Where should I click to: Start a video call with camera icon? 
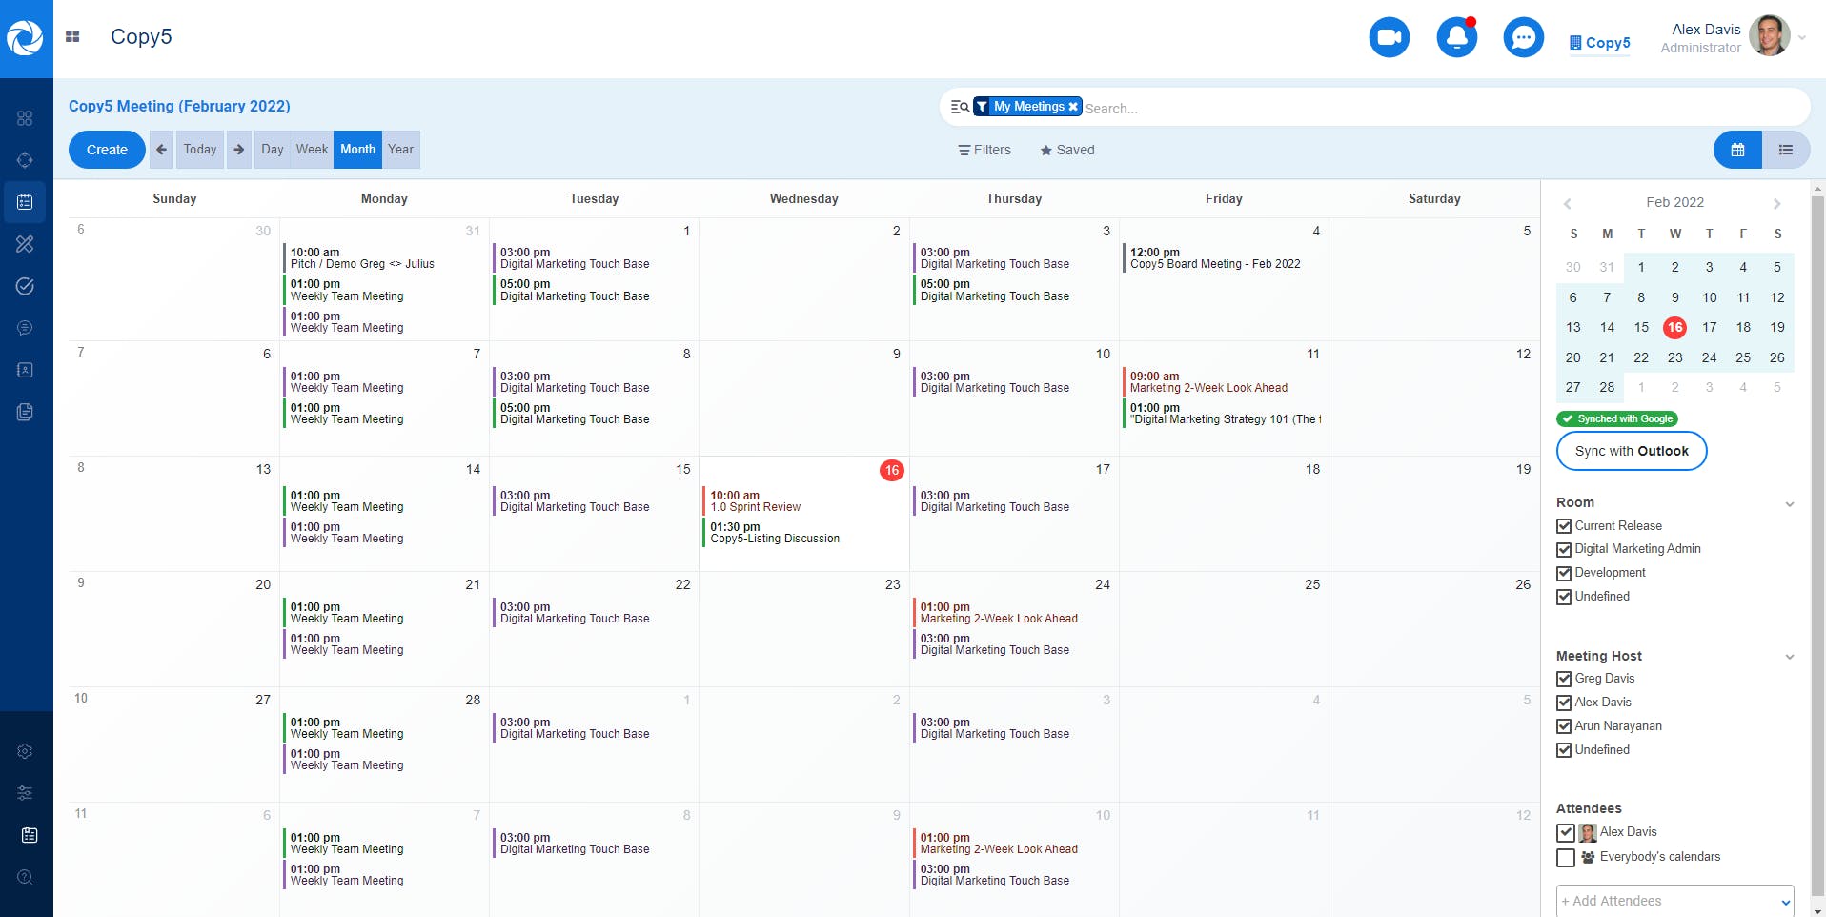pos(1389,37)
